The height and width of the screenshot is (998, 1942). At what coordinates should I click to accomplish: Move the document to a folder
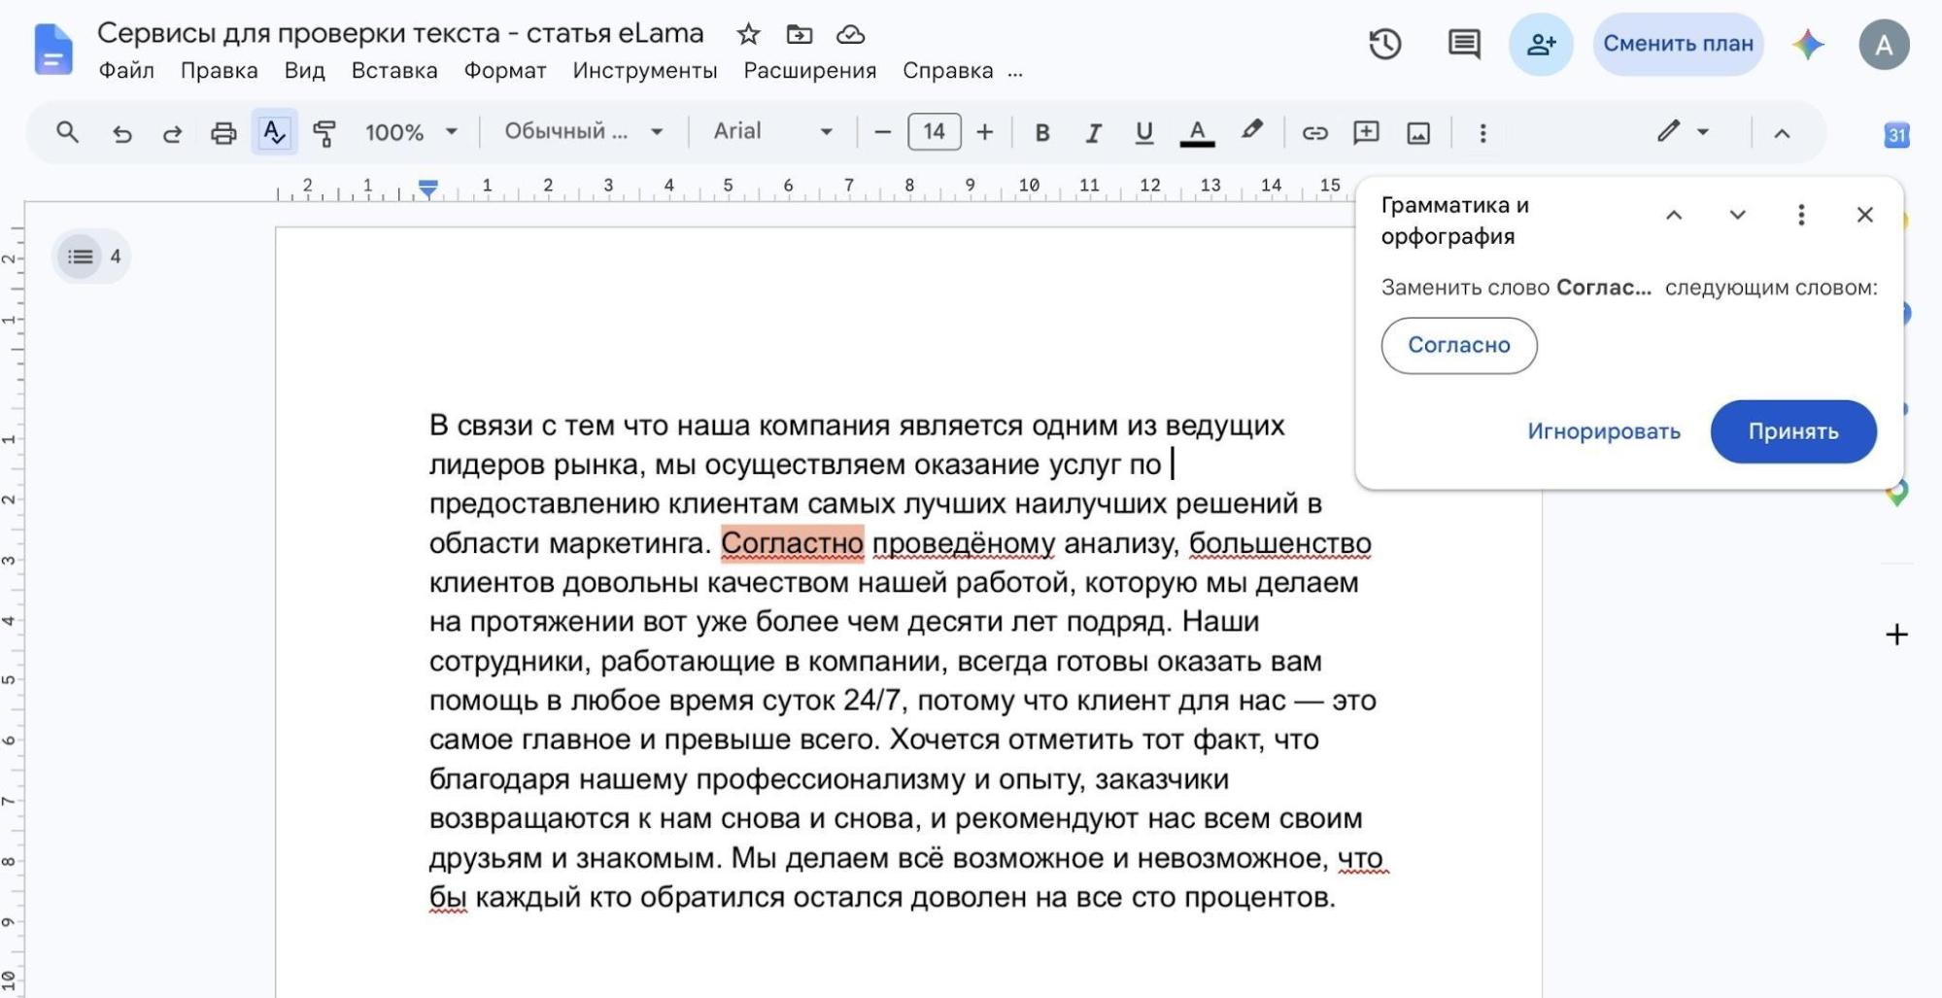pos(800,34)
